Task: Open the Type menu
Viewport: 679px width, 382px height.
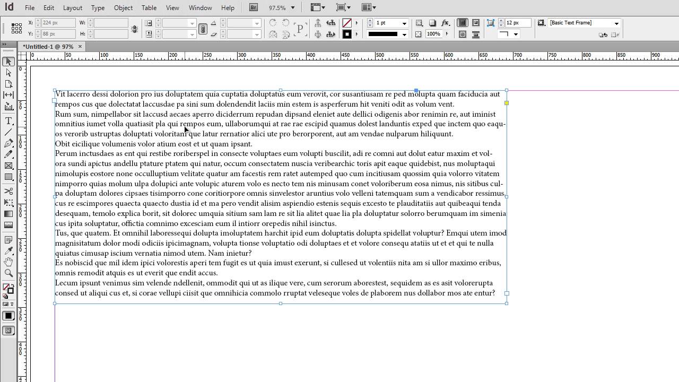Action: (98, 7)
